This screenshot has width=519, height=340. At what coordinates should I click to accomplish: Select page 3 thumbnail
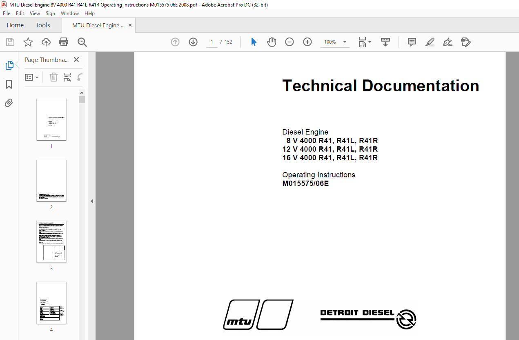[x=51, y=242]
